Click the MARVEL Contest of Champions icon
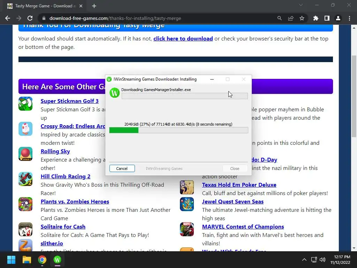Viewport: 357px width, 268px height. [187, 229]
